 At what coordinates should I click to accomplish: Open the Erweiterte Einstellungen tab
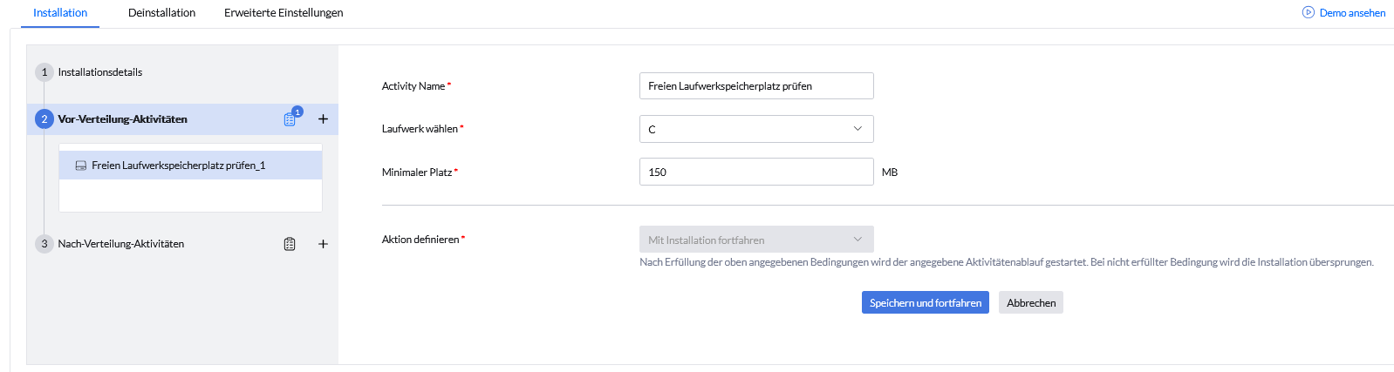click(284, 13)
